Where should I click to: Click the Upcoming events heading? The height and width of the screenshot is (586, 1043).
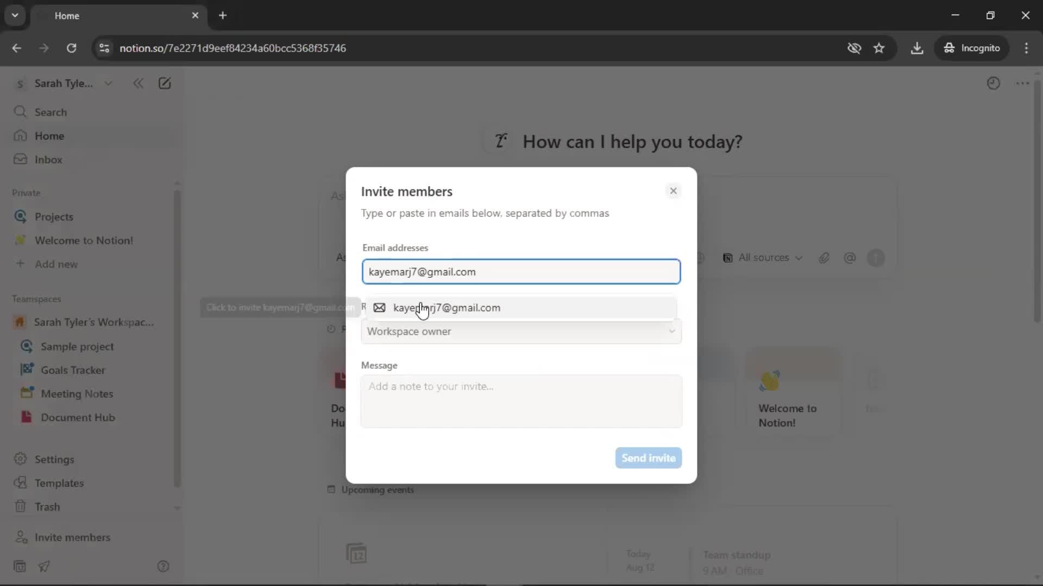(x=378, y=490)
